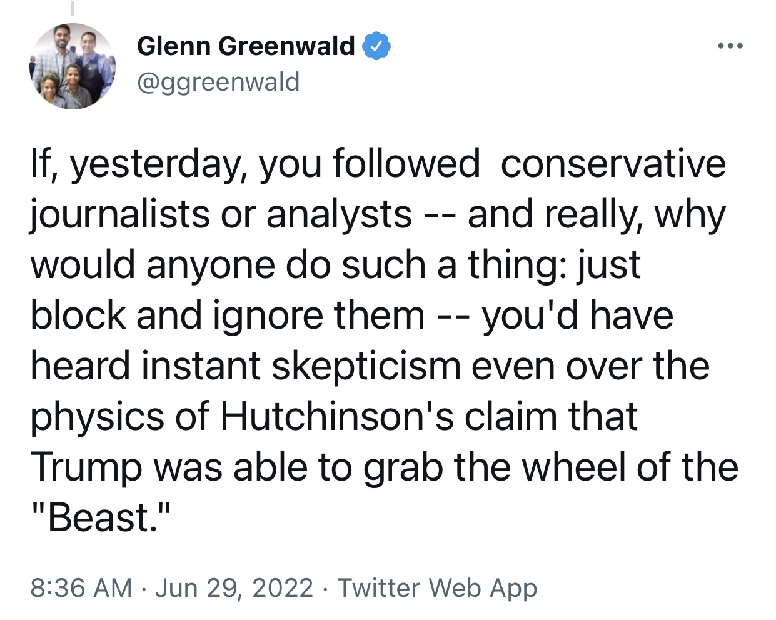Open the Twitter Web App source link
This screenshot has width=776, height=620.
438,588
